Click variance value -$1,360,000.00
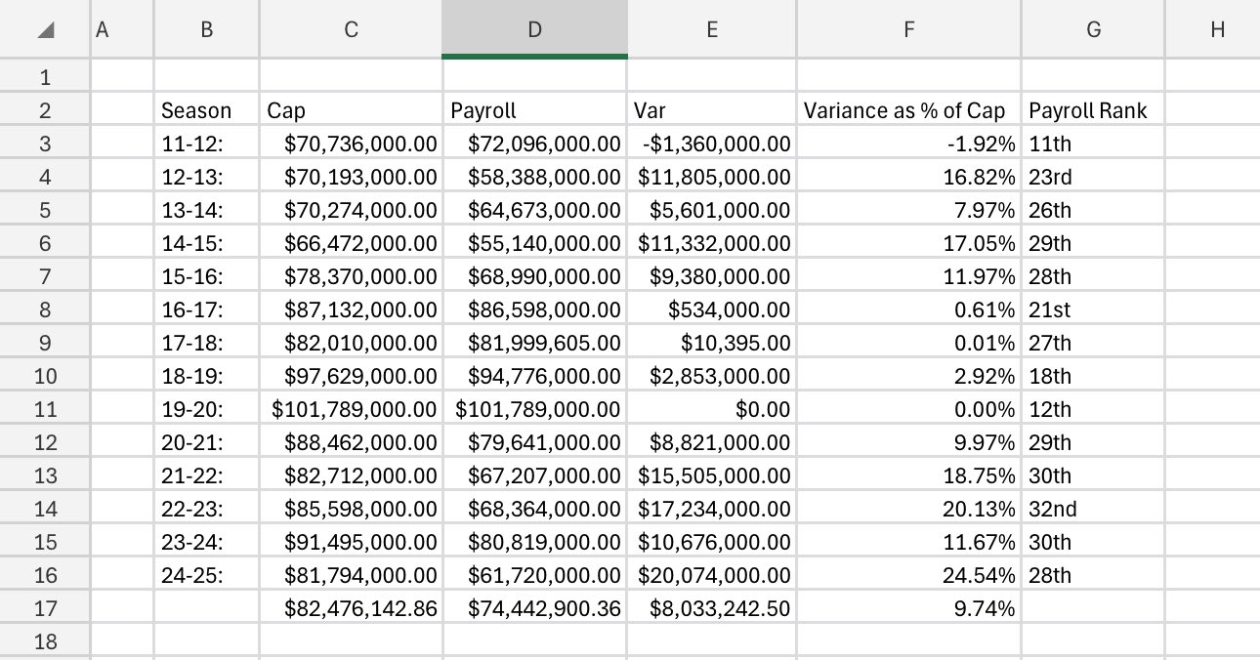 click(x=711, y=144)
